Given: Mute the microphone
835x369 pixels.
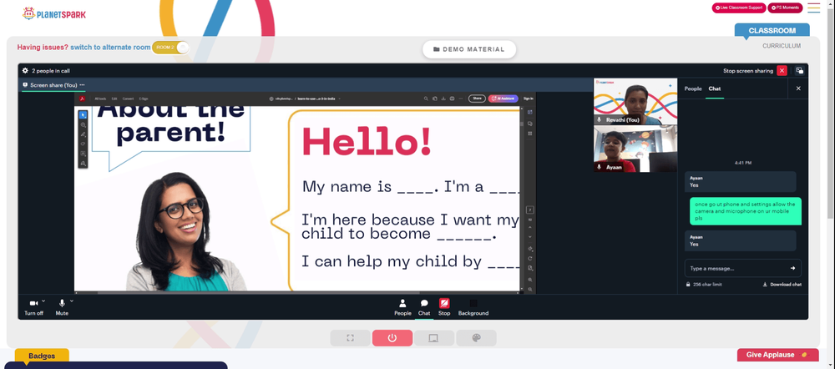Looking at the screenshot, I should click(62, 306).
